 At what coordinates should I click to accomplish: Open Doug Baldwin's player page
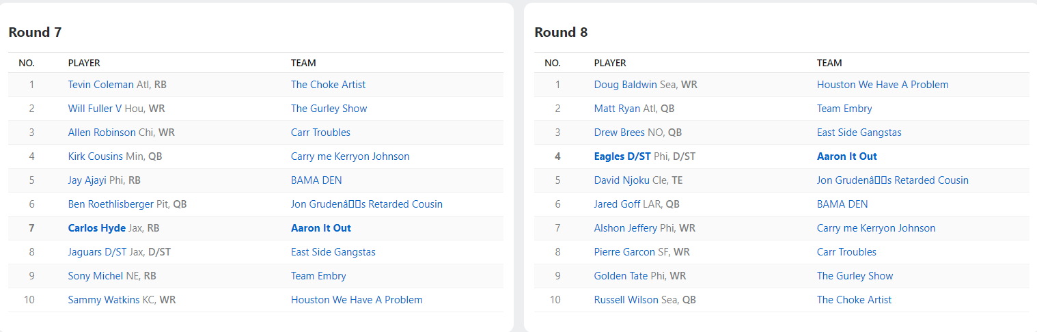click(625, 85)
